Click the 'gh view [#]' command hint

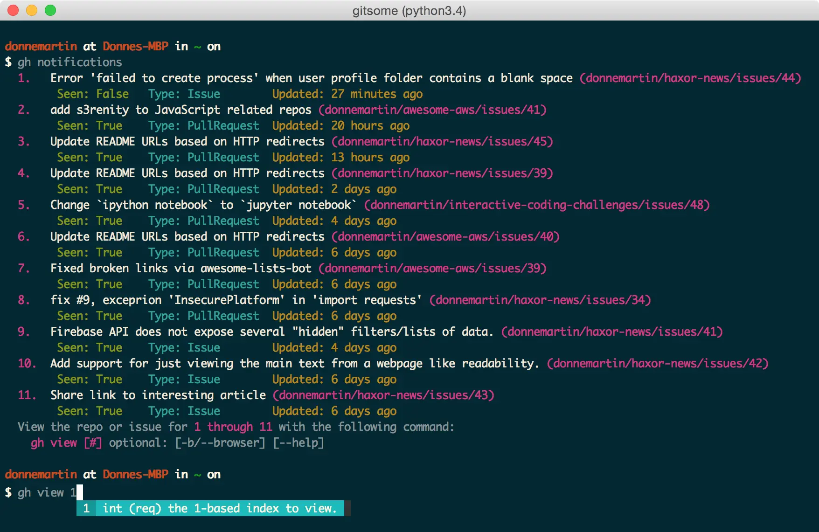(x=66, y=442)
